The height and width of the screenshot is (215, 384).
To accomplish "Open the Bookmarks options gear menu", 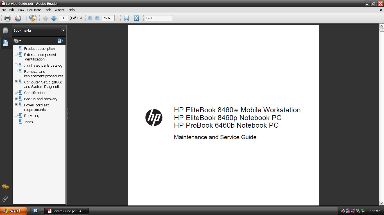I will [x=17, y=41].
